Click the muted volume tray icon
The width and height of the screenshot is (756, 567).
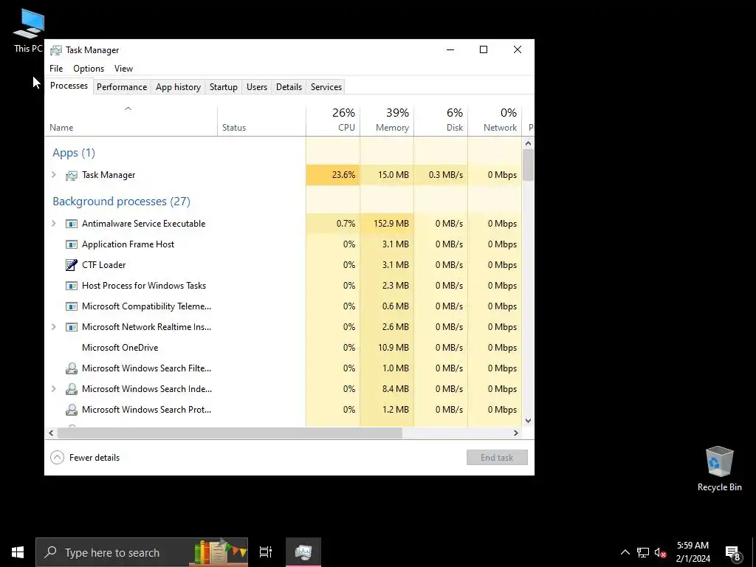(x=661, y=552)
